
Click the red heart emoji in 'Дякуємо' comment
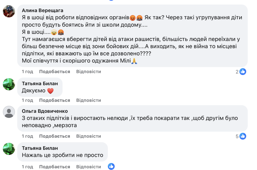[50, 91]
